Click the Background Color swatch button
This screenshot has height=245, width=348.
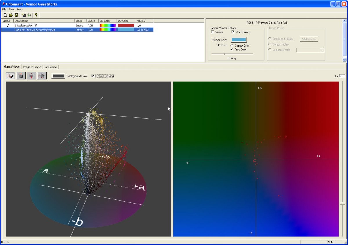tap(58, 76)
